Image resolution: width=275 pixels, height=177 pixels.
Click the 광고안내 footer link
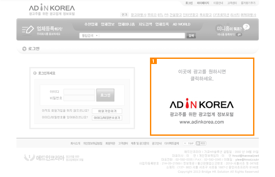(x=156, y=143)
